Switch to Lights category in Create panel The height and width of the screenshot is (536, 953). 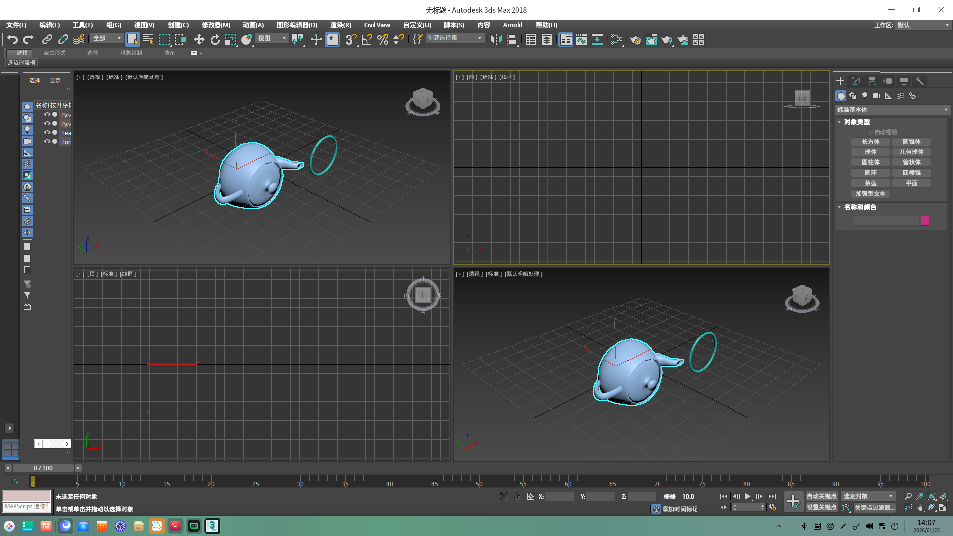coord(865,96)
